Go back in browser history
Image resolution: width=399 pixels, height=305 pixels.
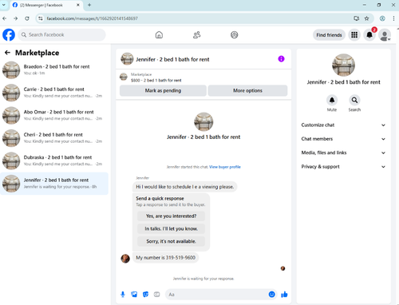coord(5,18)
